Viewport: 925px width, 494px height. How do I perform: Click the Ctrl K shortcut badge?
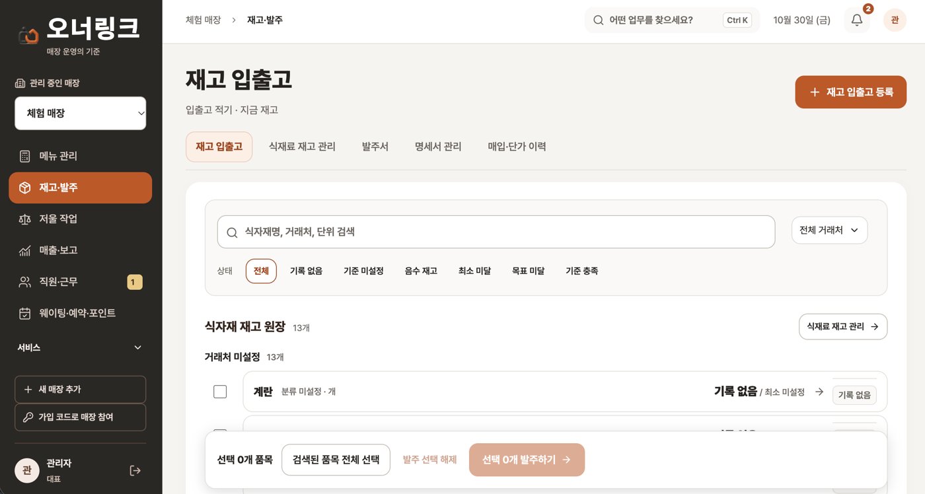737,20
